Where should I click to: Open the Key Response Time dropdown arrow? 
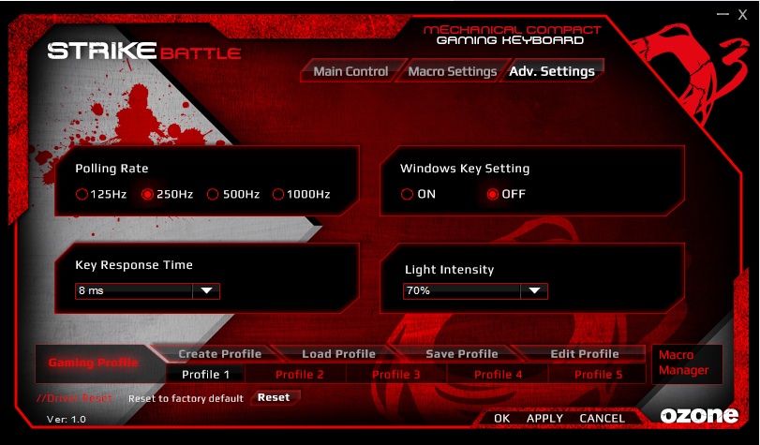click(206, 290)
